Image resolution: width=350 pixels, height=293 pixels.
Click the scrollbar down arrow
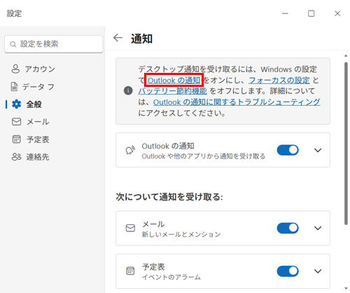point(346,288)
